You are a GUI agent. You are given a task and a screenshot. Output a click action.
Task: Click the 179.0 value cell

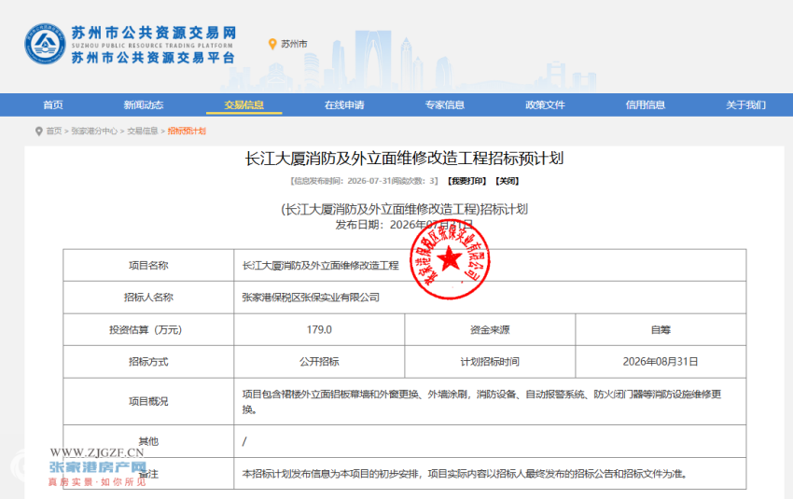click(x=319, y=329)
